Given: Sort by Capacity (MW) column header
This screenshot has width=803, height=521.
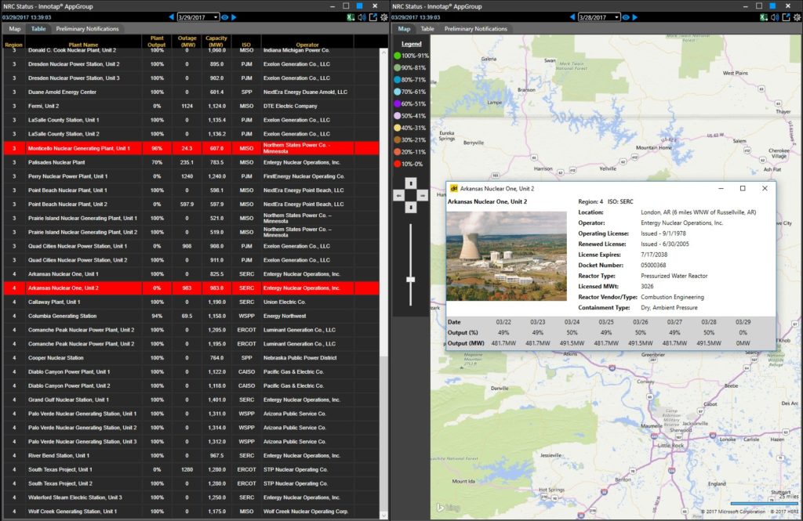Looking at the screenshot, I should click(x=216, y=42).
